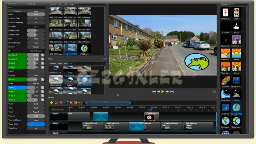The width and height of the screenshot is (256, 144).
Task: Open the Scale value Best Fit dropdown
Action: (x=36, y=83)
